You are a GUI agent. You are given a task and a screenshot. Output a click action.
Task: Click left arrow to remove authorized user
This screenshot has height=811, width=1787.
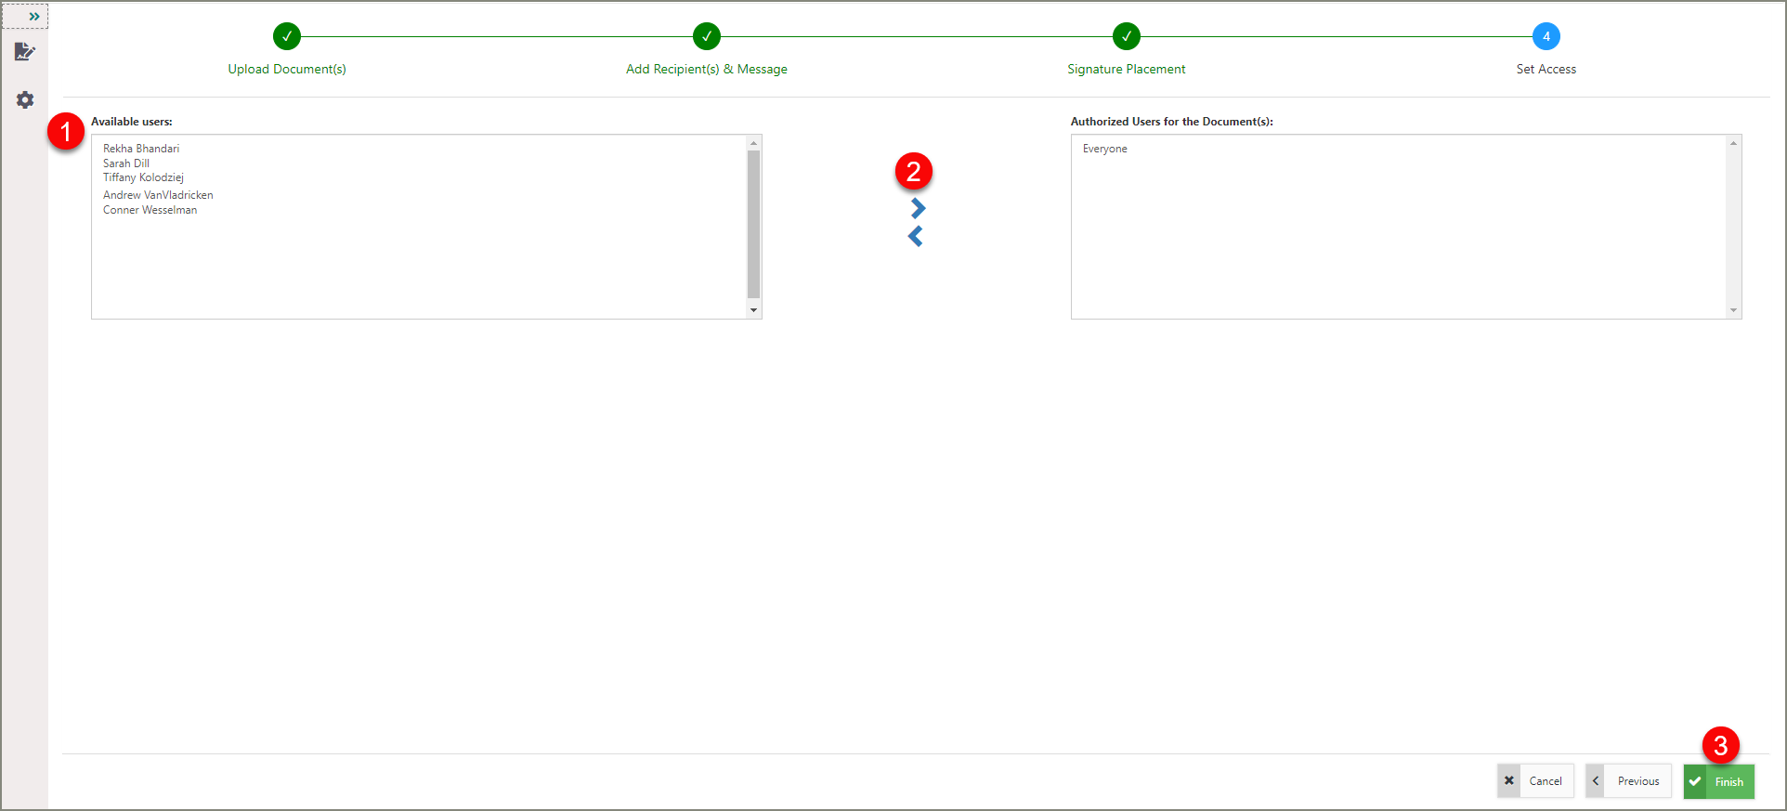click(x=916, y=237)
